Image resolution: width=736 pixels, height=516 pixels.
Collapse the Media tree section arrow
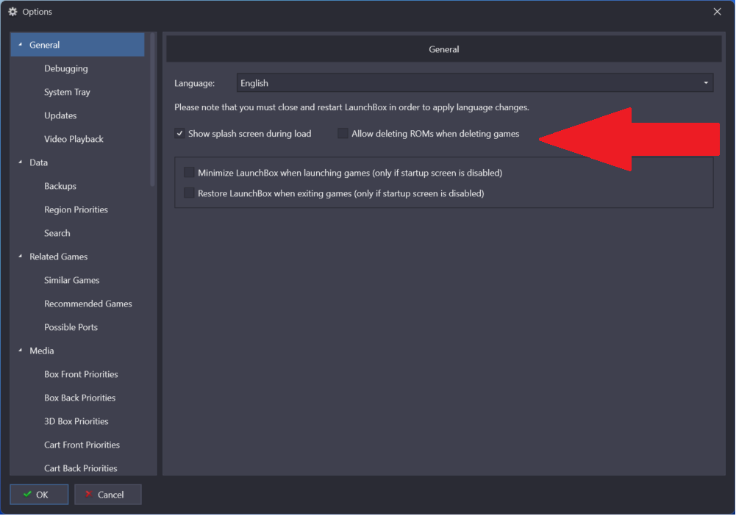click(x=20, y=351)
